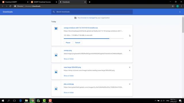Switch the ENG input language

click(x=168, y=100)
